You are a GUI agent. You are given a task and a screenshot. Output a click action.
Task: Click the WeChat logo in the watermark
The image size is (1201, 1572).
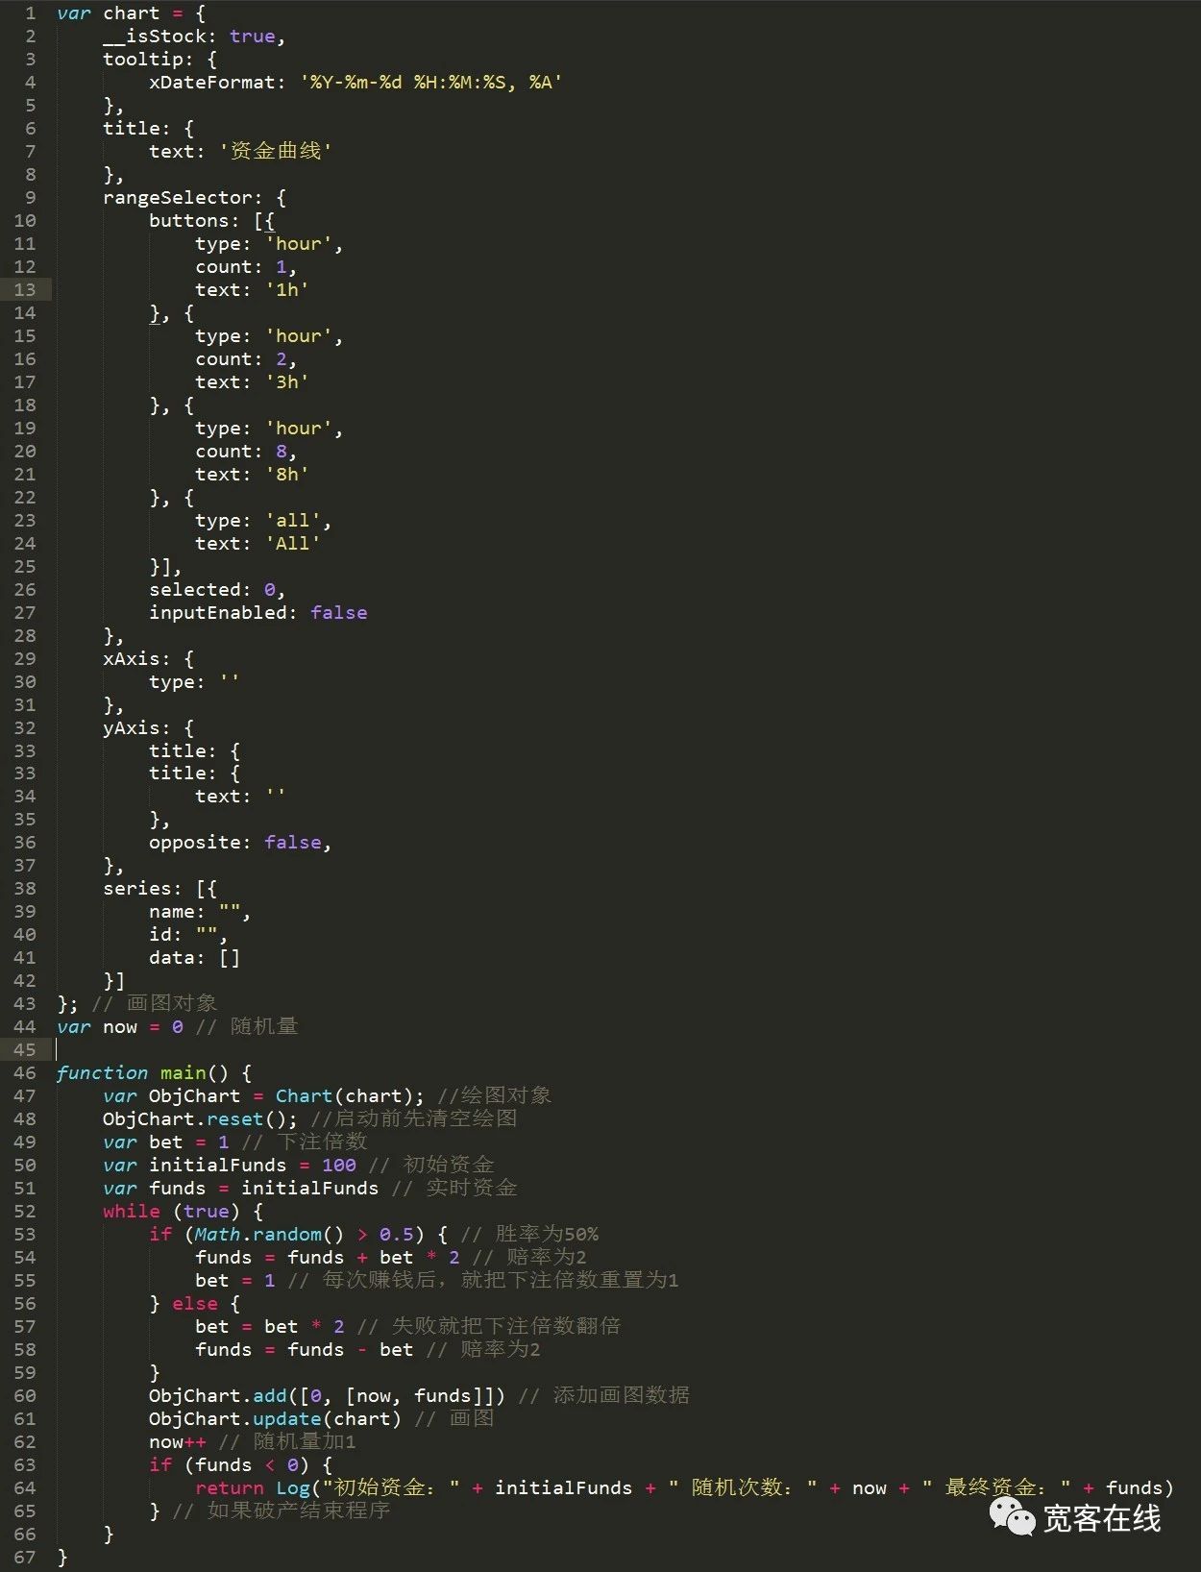coord(1012,1515)
